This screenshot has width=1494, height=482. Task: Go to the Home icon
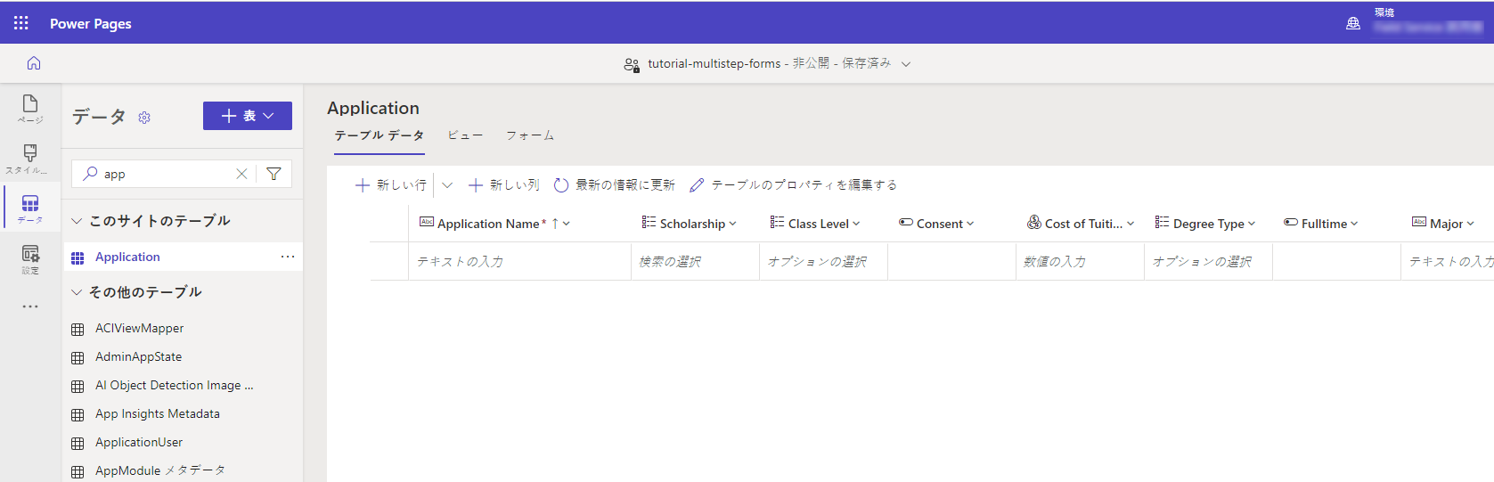pyautogui.click(x=34, y=63)
